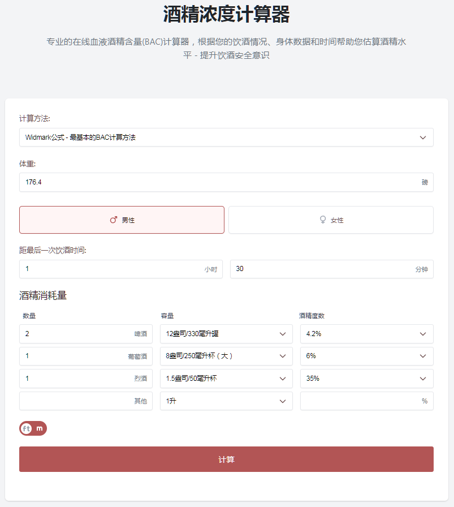Click the 小时 hours input field
Image resolution: width=454 pixels, height=507 pixels.
tap(120, 269)
